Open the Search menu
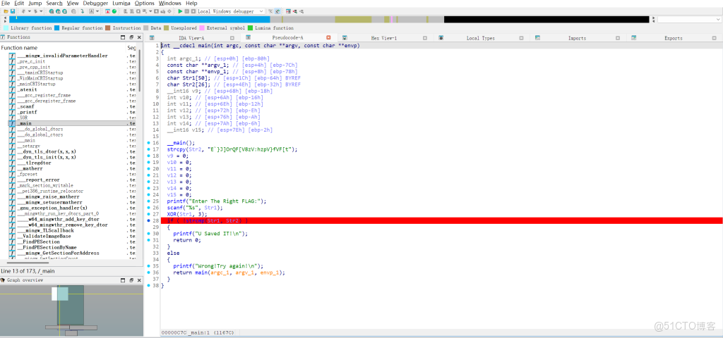Image resolution: width=723 pixels, height=338 pixels. 54,4
